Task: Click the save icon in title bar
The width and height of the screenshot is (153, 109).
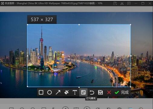Action: 115,3
